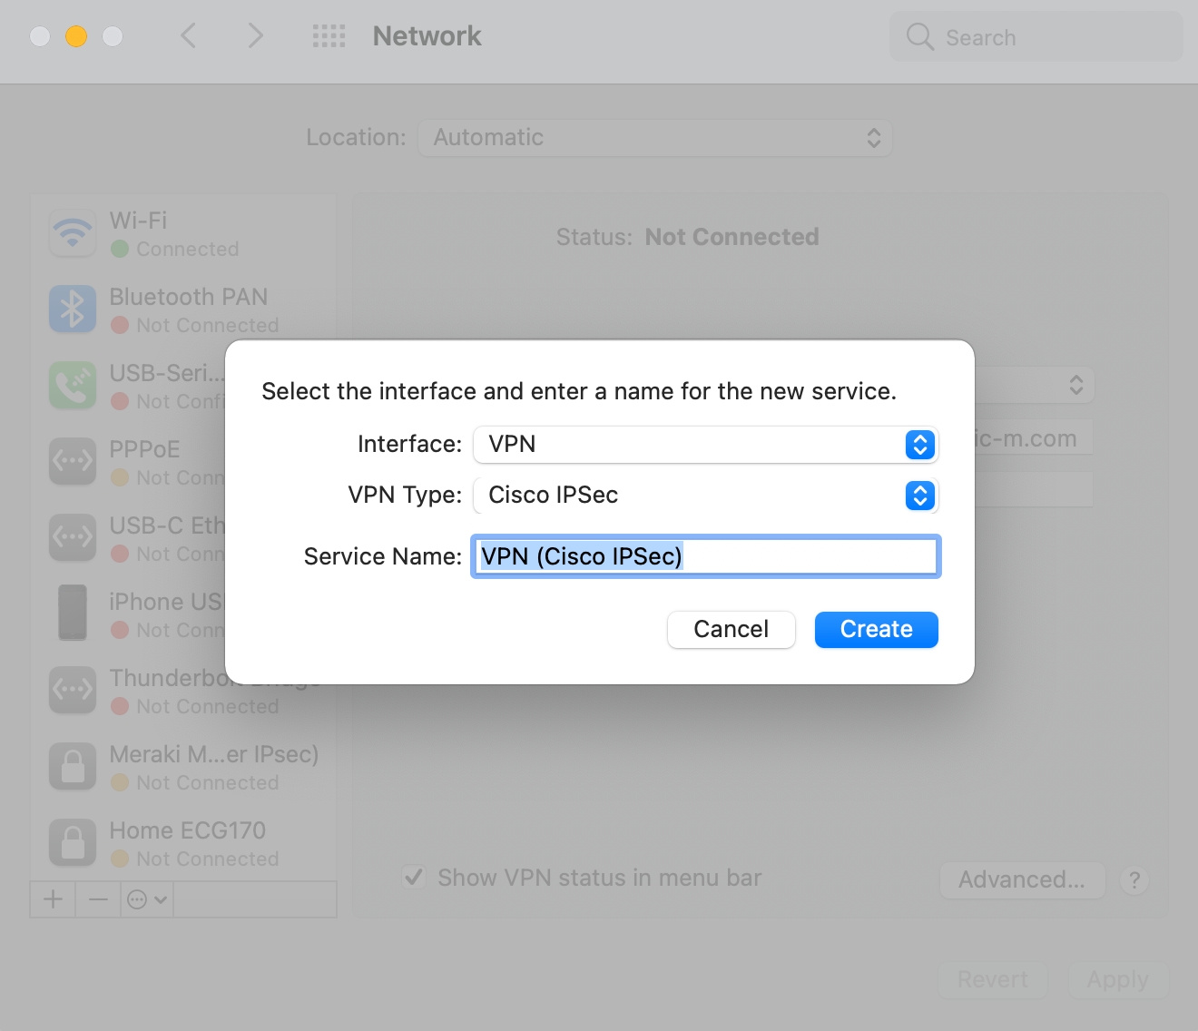1198x1031 pixels.
Task: Expand the Location Automatic popup
Action: (x=654, y=138)
